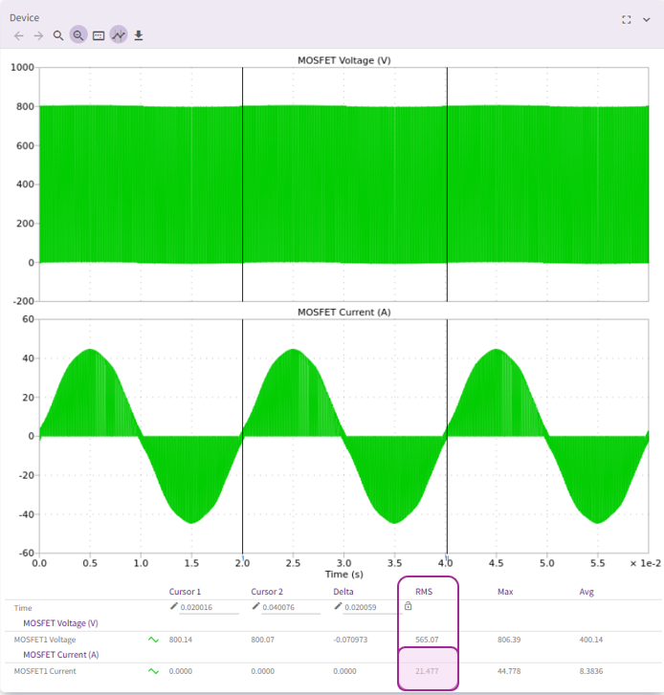Select the MOSFET1 Current row label
The height and width of the screenshot is (695, 664).
45,671
